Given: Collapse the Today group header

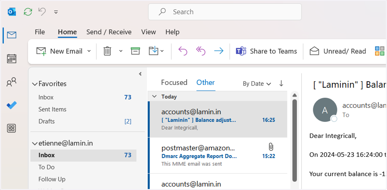Looking at the screenshot, I should click(x=154, y=96).
